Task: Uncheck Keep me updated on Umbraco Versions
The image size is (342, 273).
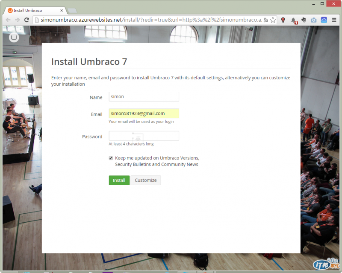Action: (111, 158)
